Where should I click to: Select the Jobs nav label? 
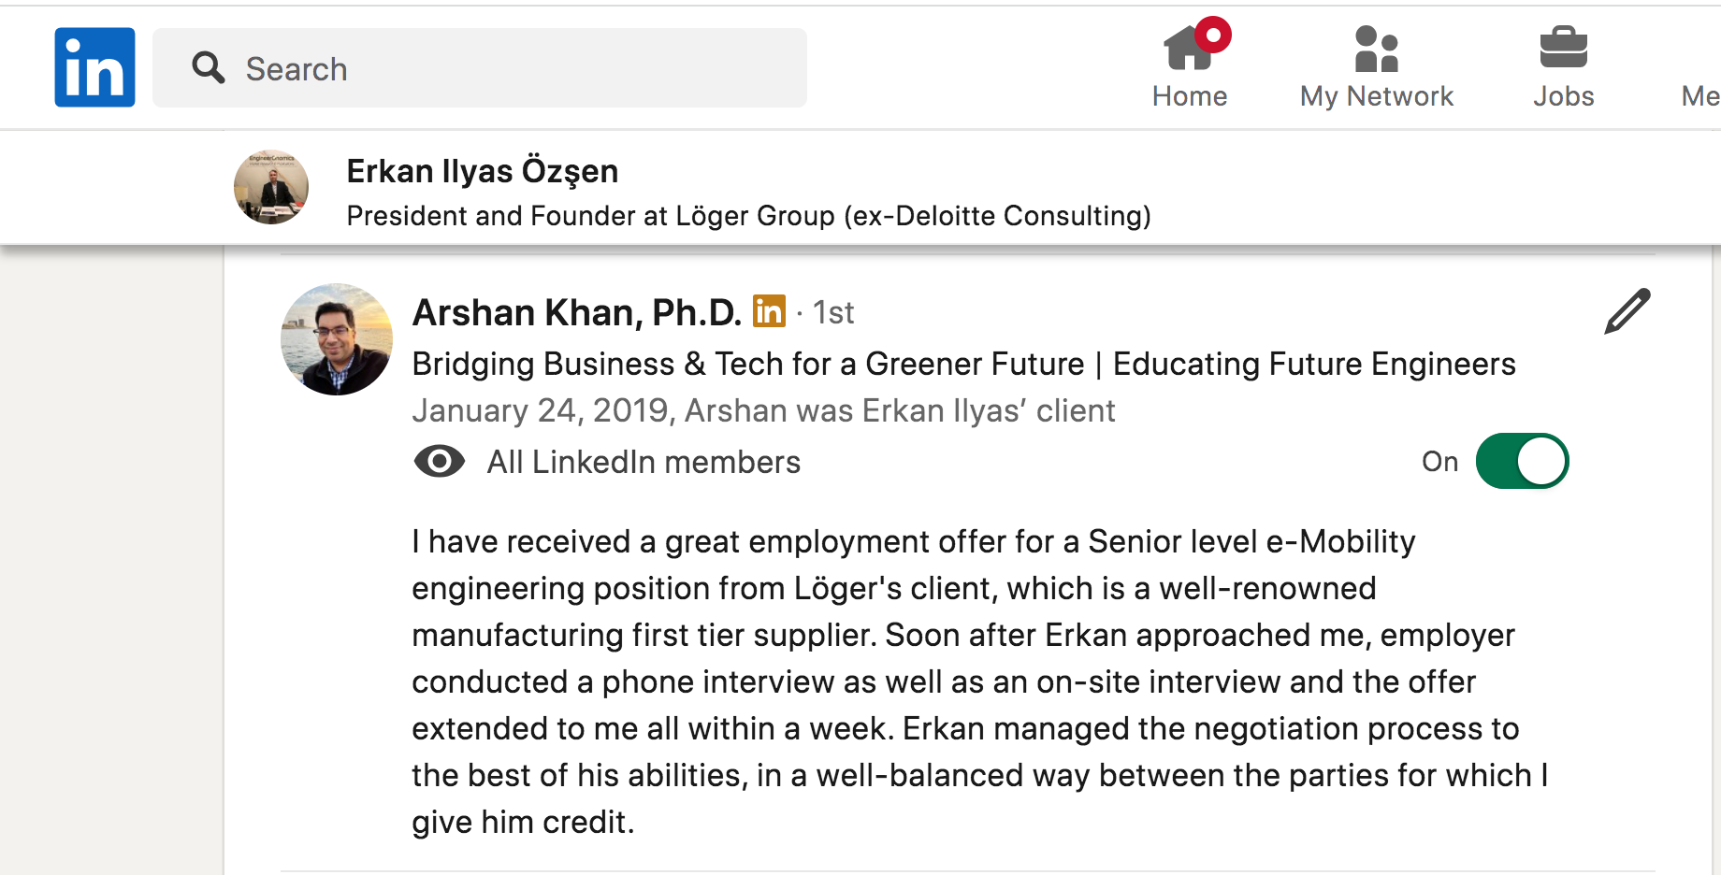(x=1563, y=96)
